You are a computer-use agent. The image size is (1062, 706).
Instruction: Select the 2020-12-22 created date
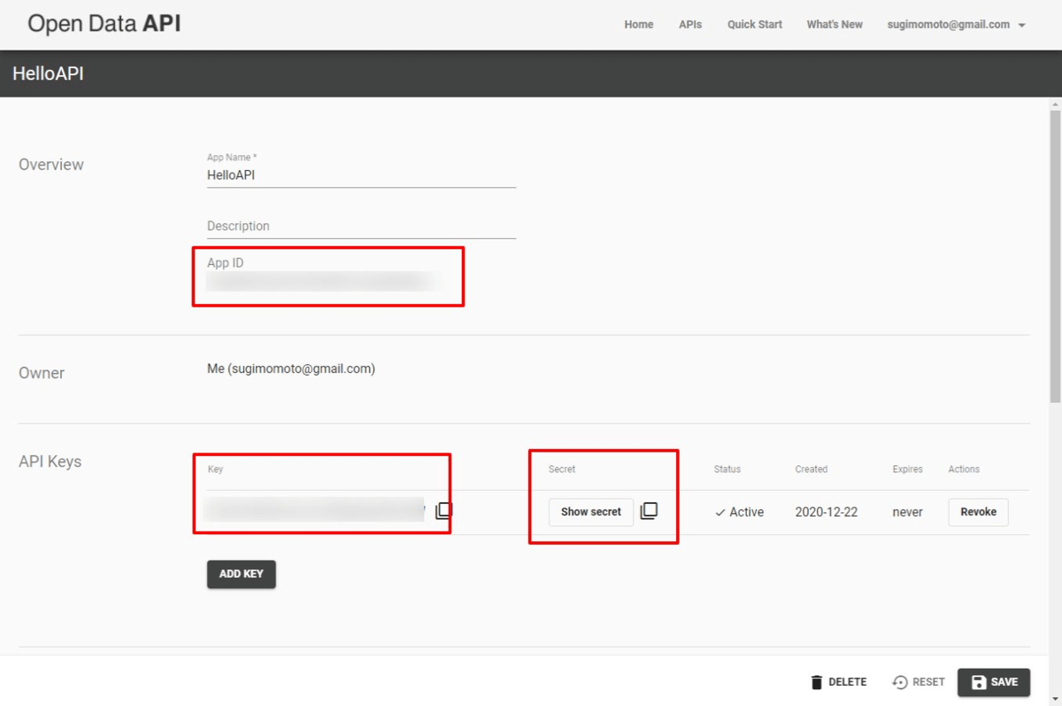827,512
